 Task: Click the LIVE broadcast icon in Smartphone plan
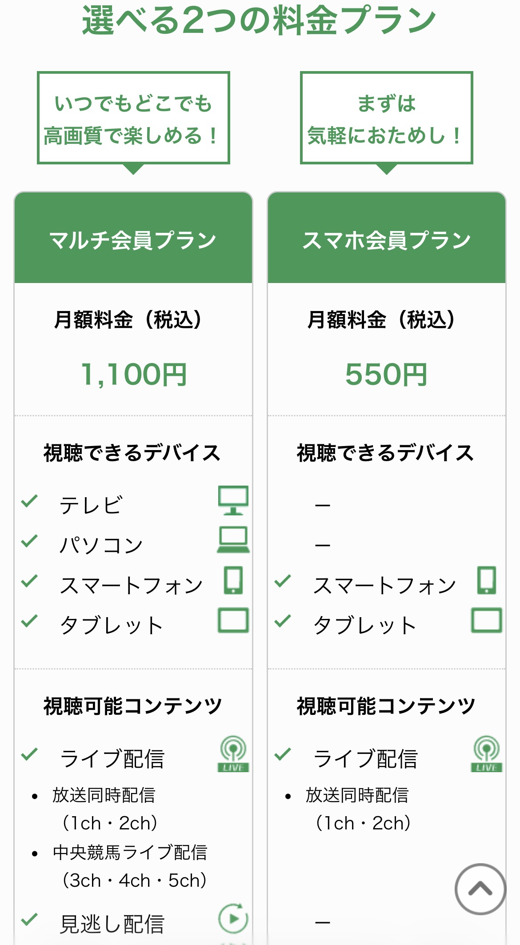(x=487, y=754)
